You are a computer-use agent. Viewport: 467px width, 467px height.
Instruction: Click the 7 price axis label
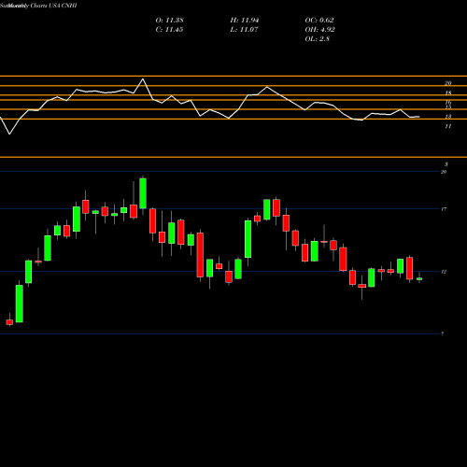click(x=443, y=333)
